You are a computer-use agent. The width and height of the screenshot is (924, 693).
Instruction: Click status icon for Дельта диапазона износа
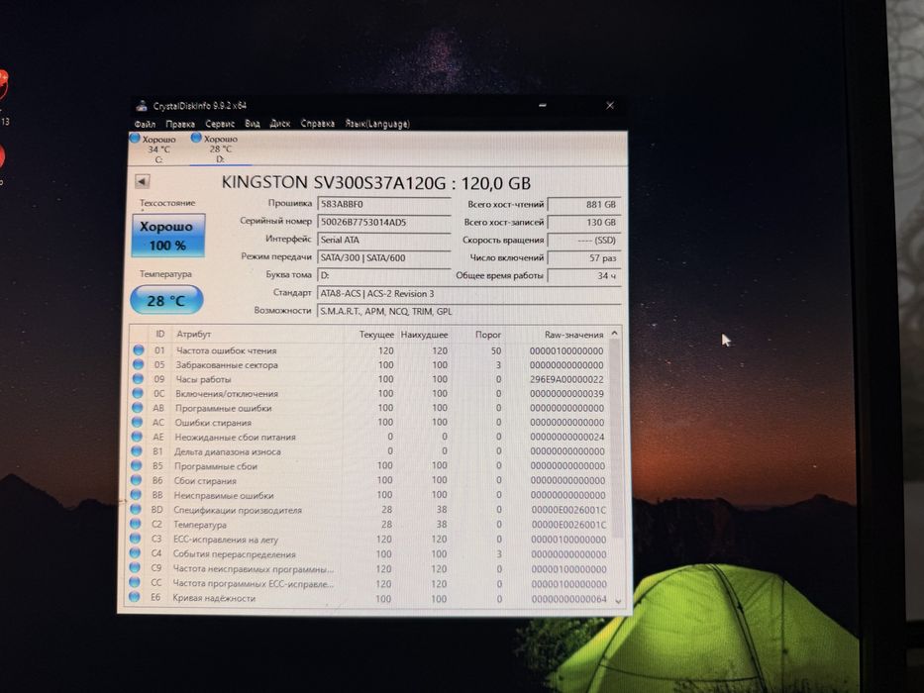[x=137, y=451]
